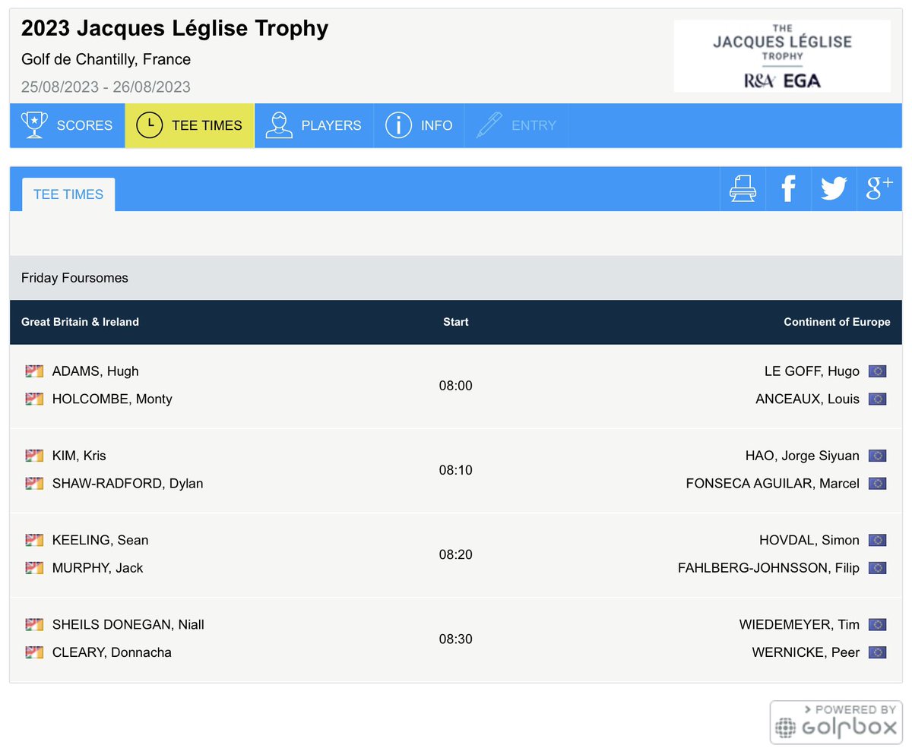Click the EU flag beside LE GOFF, Hugo

coord(878,371)
